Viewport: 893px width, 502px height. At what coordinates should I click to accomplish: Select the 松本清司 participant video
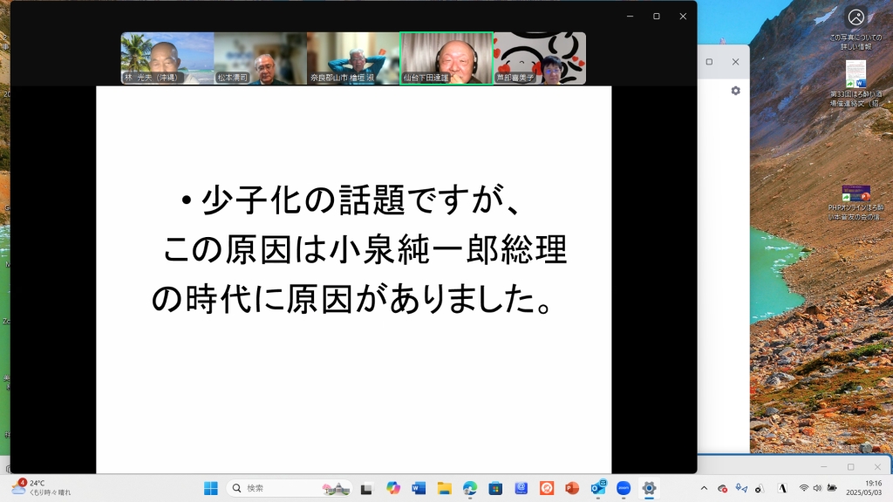tap(260, 58)
